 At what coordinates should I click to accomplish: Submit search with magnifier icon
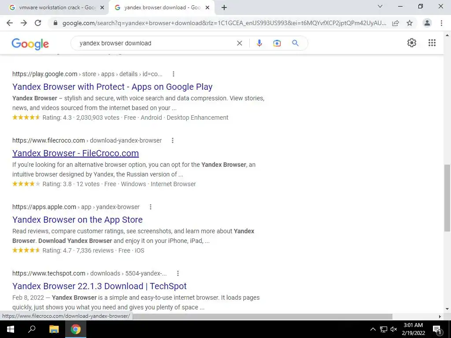(x=295, y=43)
